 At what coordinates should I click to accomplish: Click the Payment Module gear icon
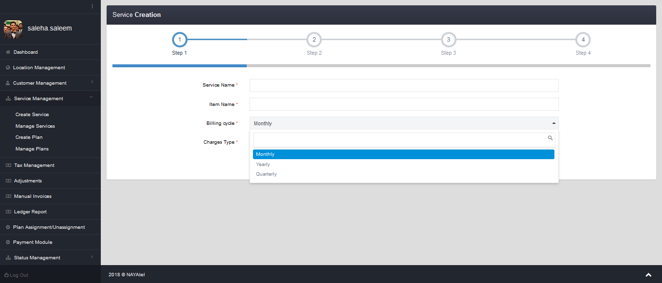coord(8,242)
